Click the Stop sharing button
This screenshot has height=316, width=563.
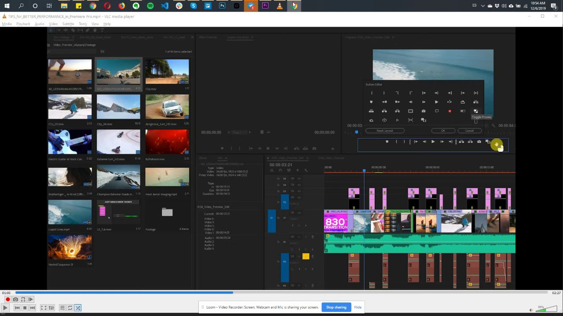pos(336,307)
